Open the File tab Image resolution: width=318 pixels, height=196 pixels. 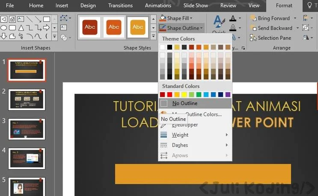tap(10, 6)
